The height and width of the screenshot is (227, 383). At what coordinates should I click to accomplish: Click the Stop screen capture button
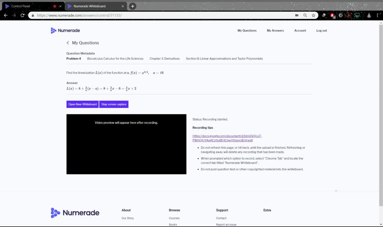click(114, 104)
